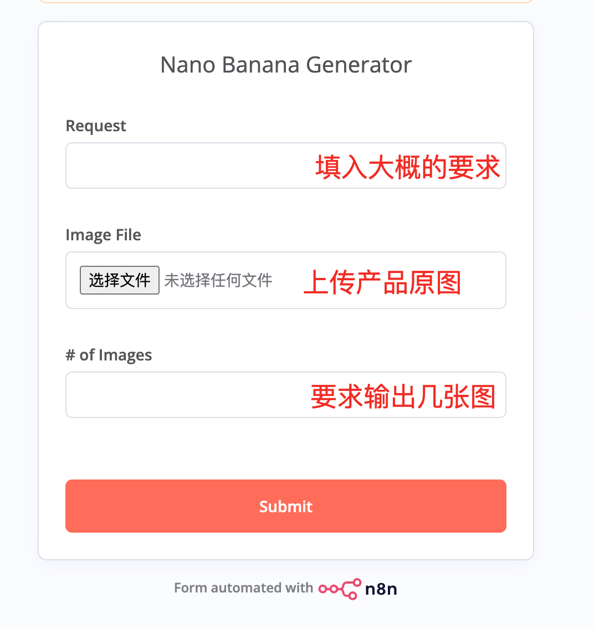
Task: Click the Image File label
Action: (103, 235)
